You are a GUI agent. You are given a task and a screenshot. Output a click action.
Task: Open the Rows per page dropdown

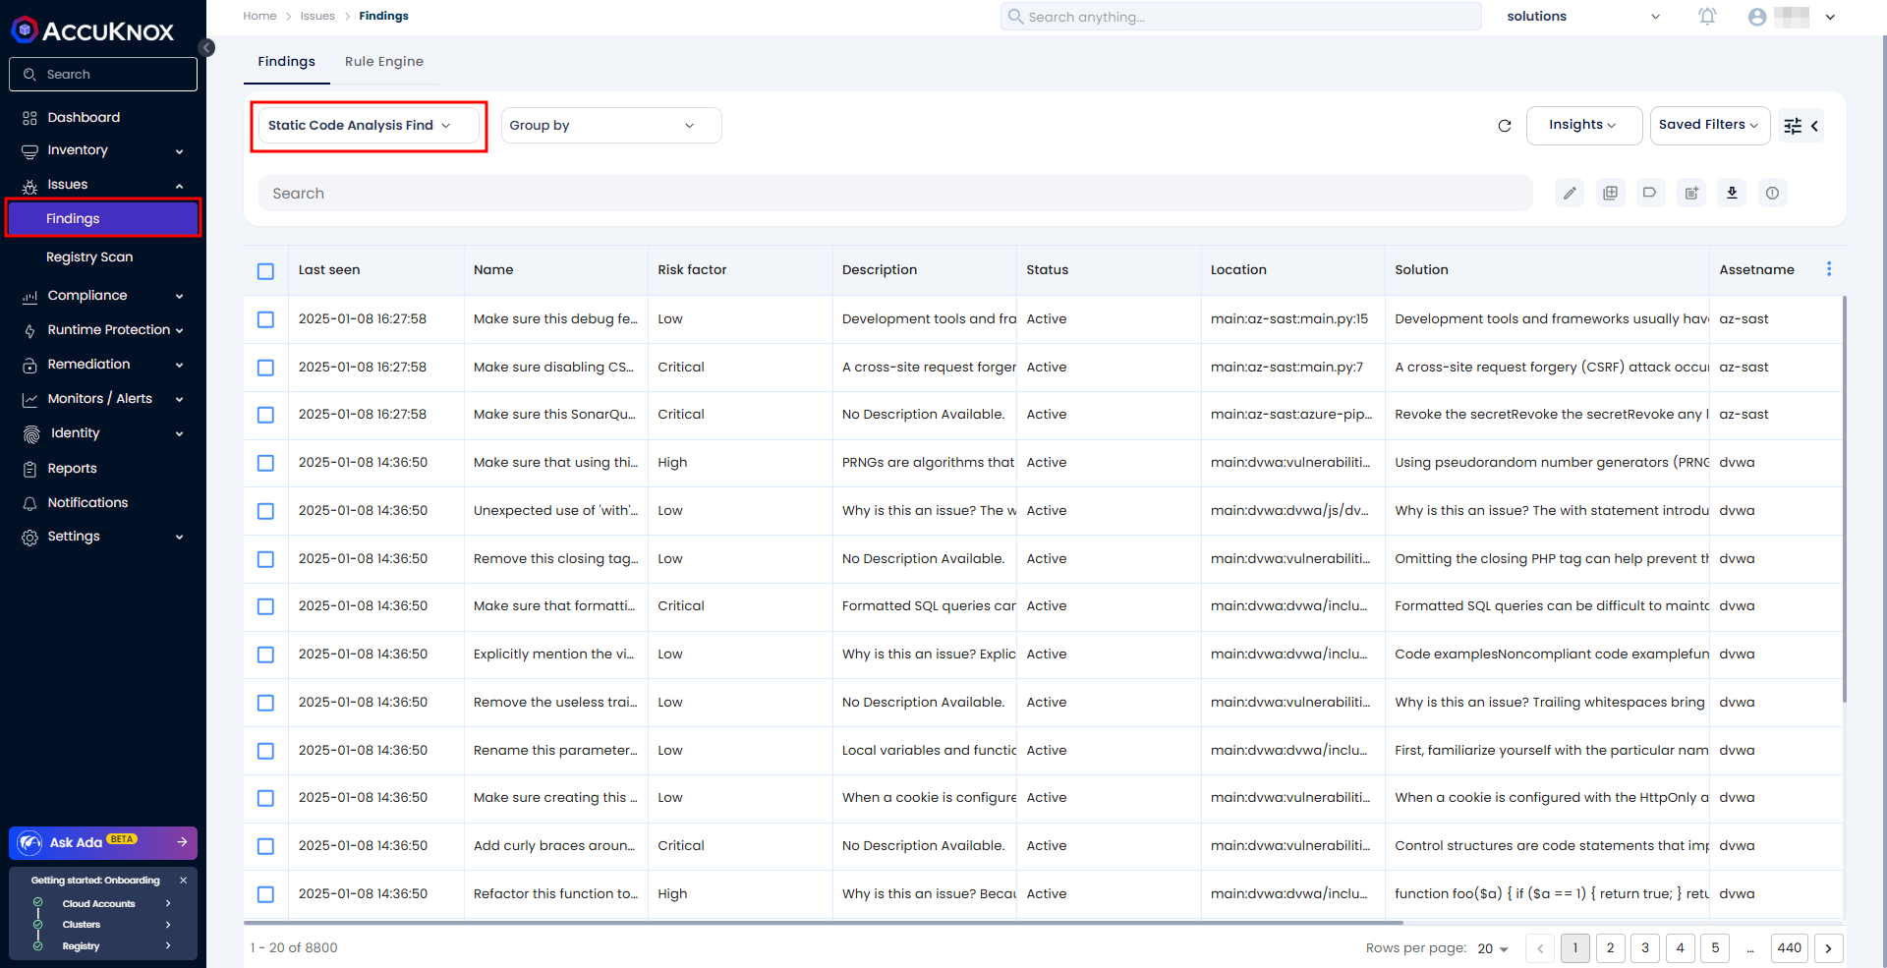pos(1492,948)
